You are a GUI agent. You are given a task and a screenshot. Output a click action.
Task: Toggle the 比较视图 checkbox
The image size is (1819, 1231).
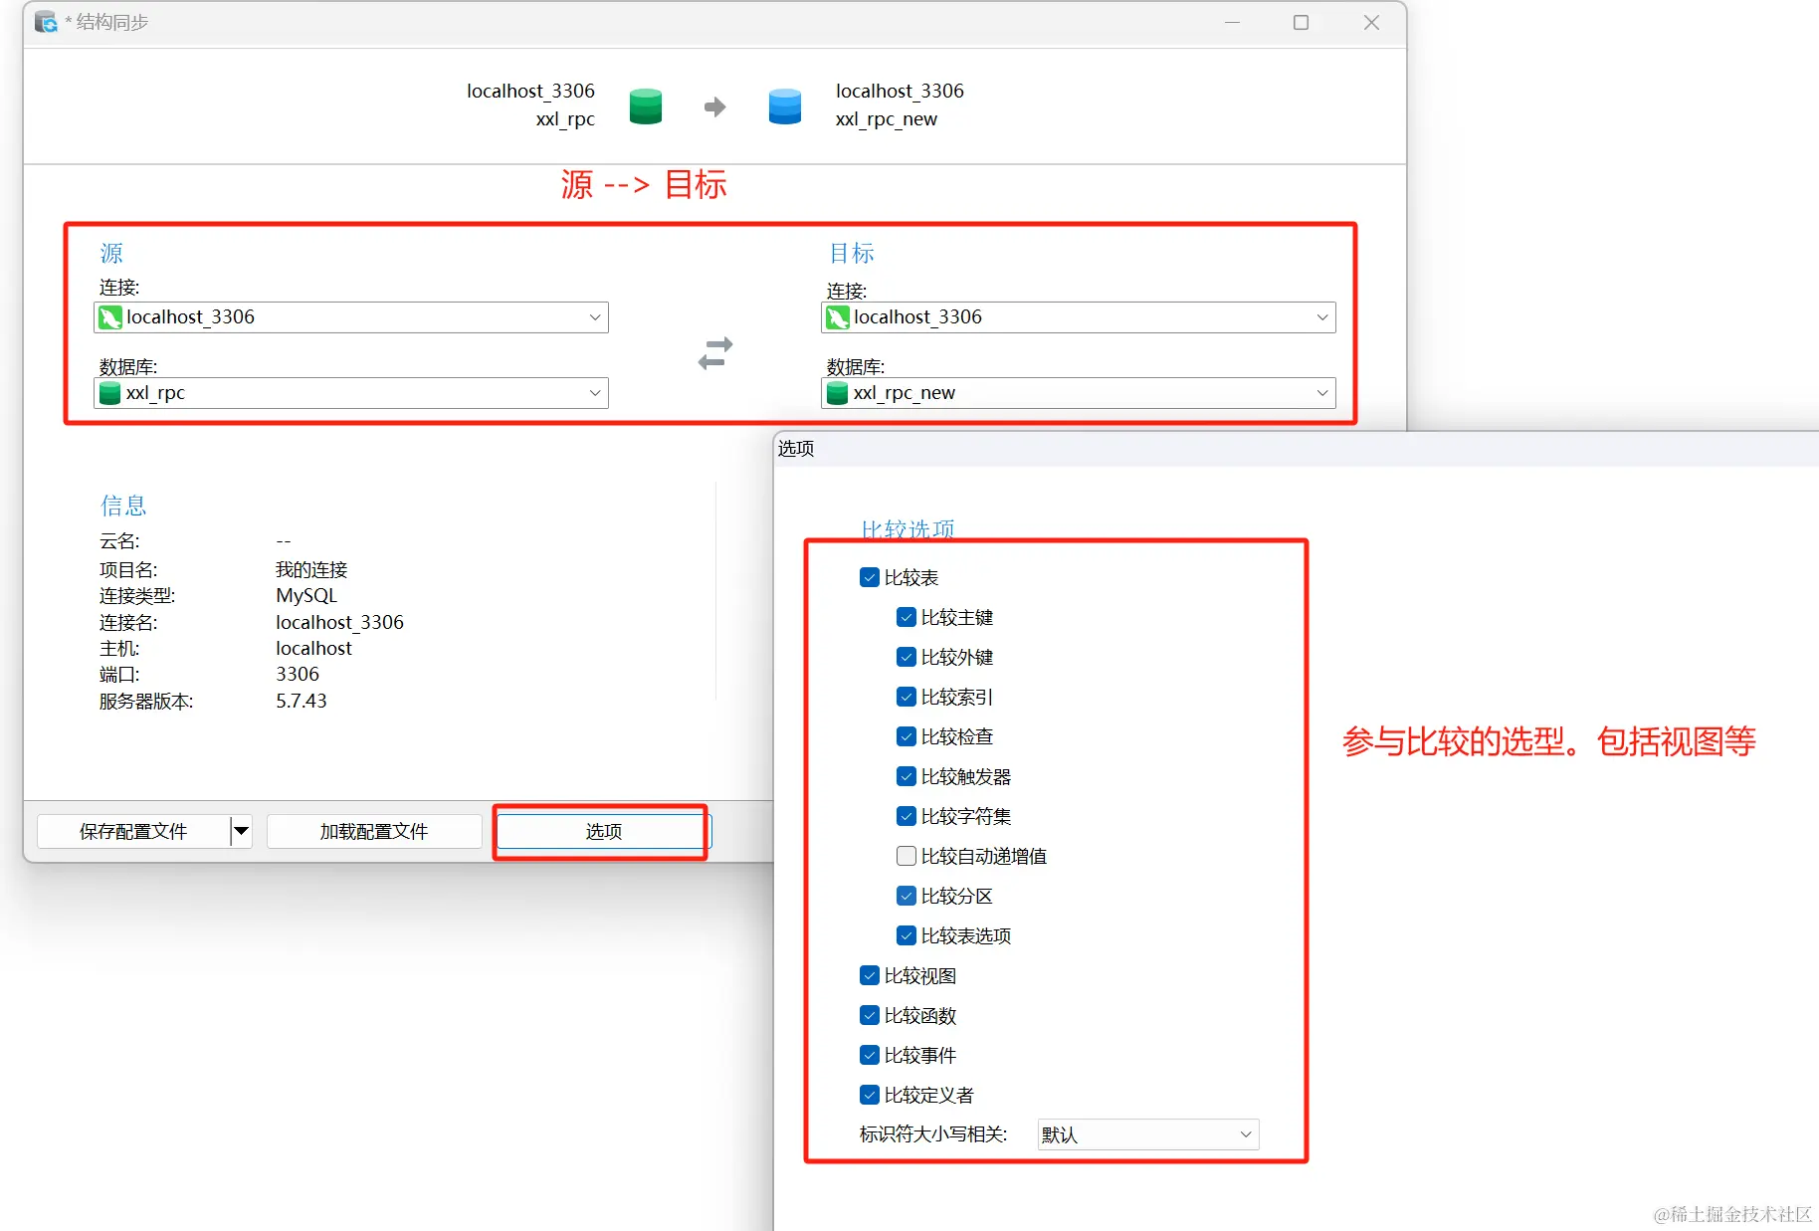pyautogui.click(x=869, y=975)
